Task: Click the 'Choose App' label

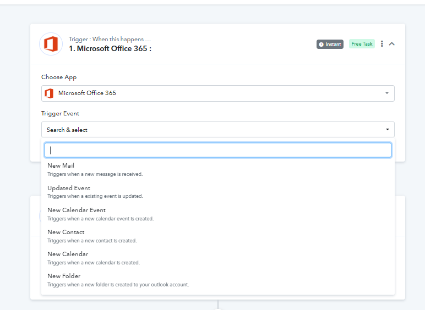Action: (x=59, y=77)
